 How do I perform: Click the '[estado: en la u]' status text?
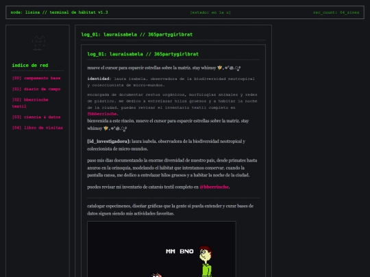pos(210,12)
